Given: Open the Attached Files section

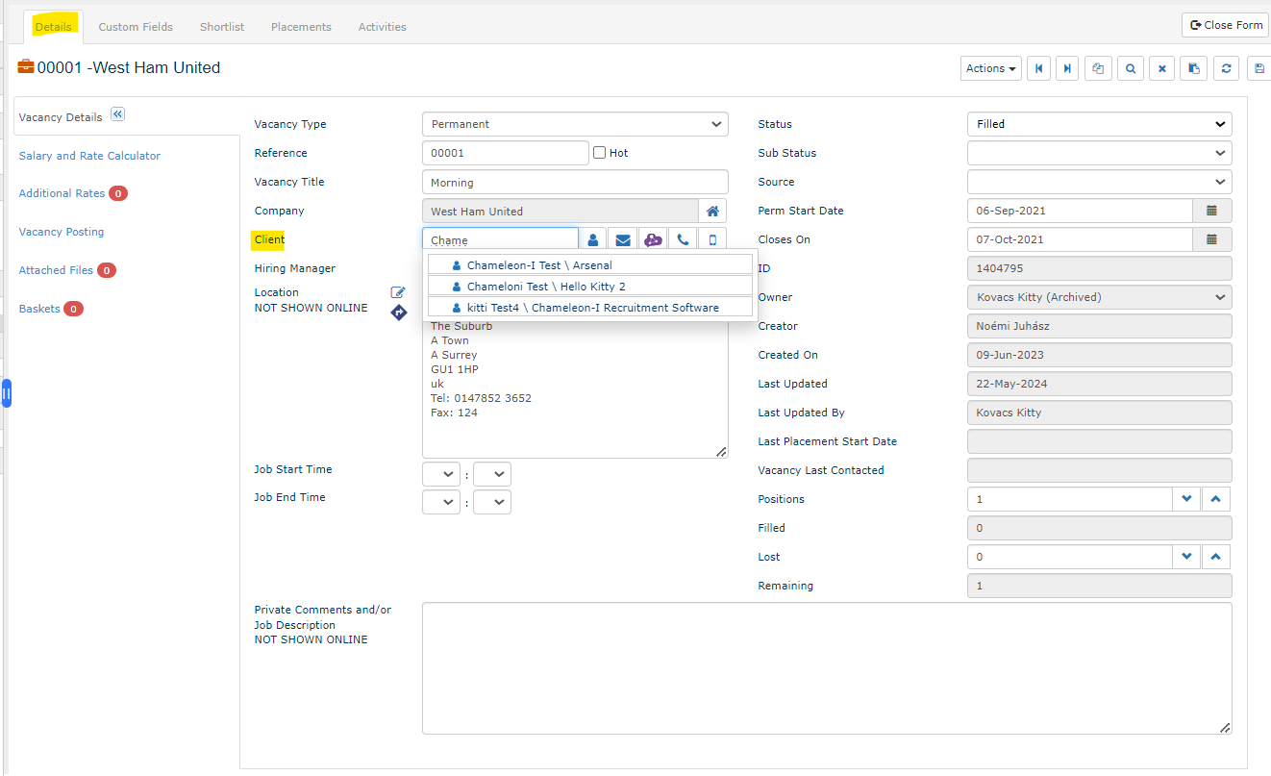Looking at the screenshot, I should coord(56,270).
